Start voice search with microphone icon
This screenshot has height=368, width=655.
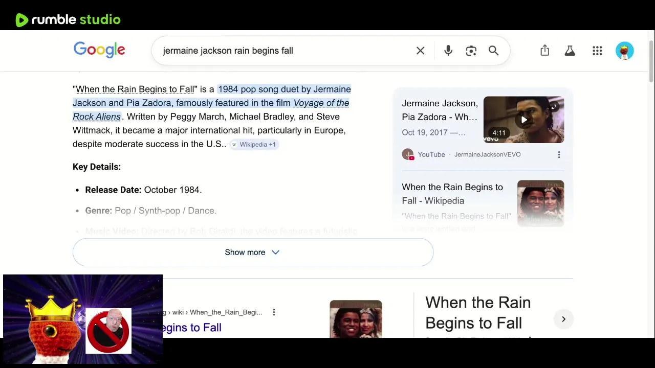448,51
